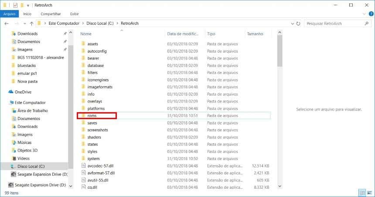Select the system folder
Image resolution: width=375 pixels, height=197 pixels.
(x=93, y=159)
